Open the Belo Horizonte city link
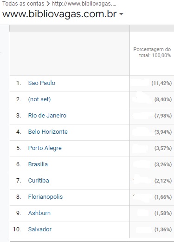 pos(48,132)
